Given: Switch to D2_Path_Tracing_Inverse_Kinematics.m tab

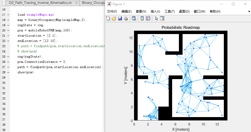Looking at the screenshot, I should point(40,3).
